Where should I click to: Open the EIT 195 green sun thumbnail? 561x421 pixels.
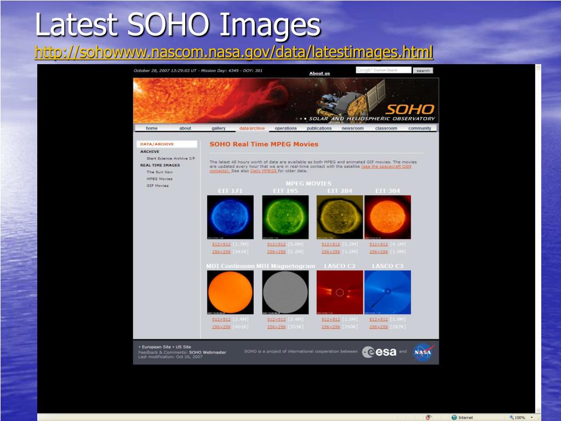285,217
